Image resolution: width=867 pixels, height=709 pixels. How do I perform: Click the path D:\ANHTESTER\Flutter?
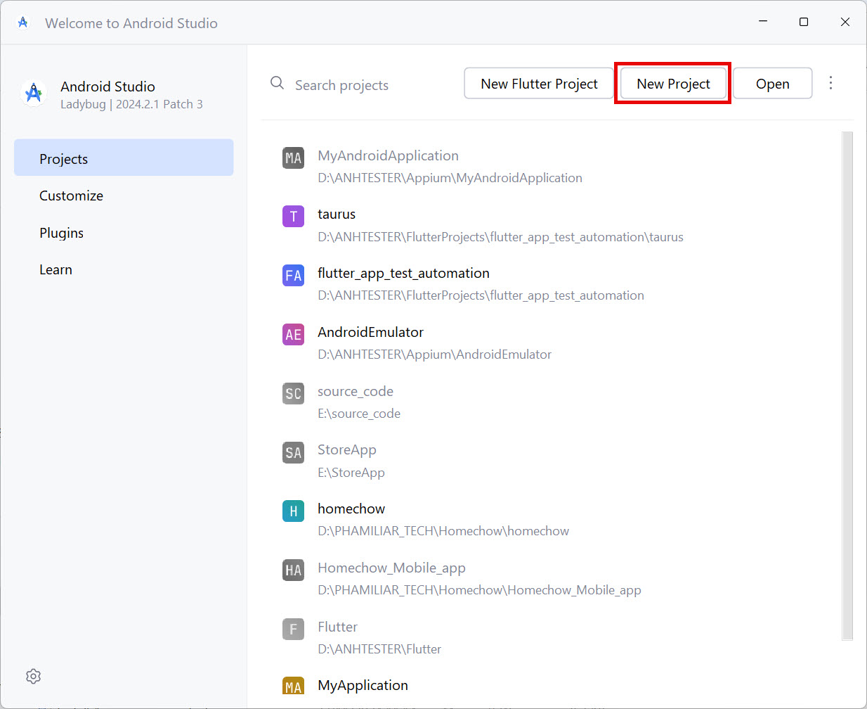click(x=379, y=649)
